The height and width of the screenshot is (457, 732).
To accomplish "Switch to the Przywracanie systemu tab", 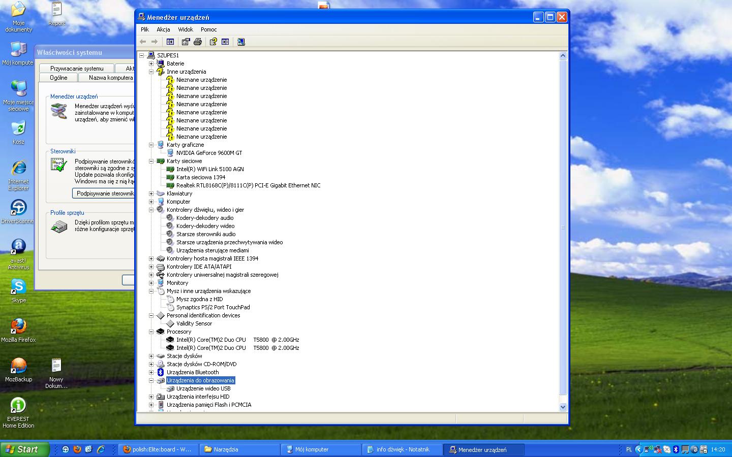I will pos(77,68).
